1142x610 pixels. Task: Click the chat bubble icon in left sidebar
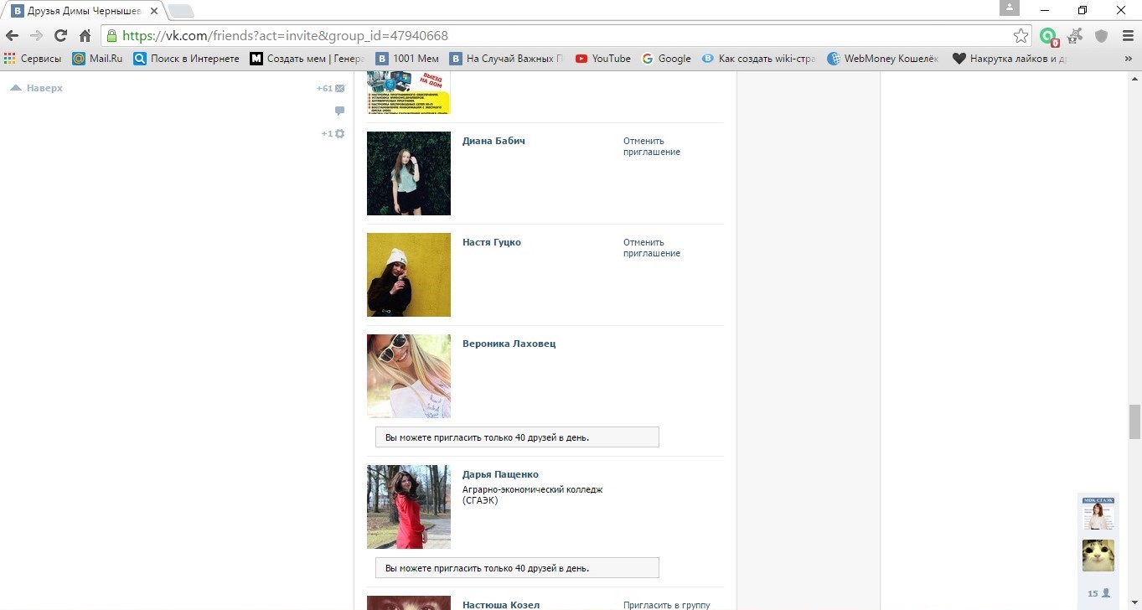(339, 111)
